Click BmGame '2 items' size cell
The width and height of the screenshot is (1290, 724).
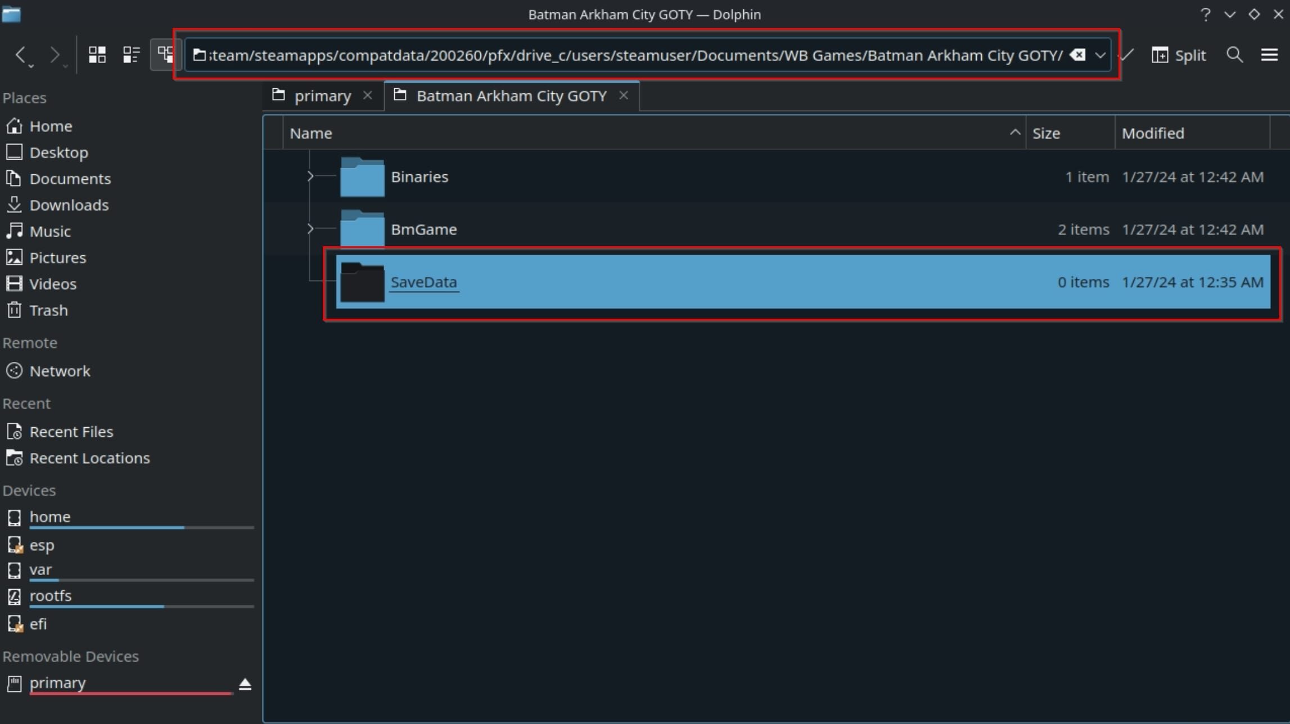click(x=1083, y=229)
